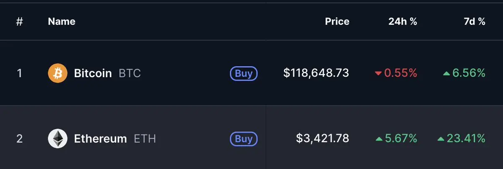Click the green up arrow beside 5.67%

(379, 139)
